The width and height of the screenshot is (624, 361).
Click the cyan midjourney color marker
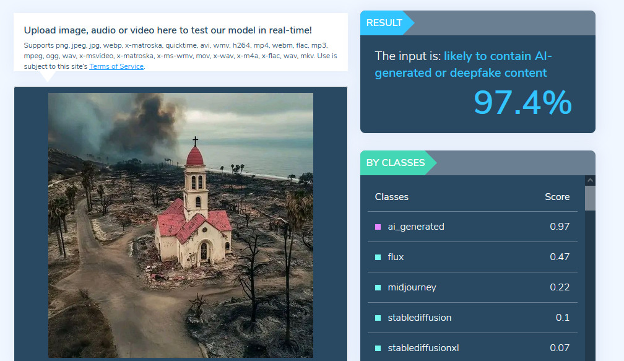tap(378, 287)
